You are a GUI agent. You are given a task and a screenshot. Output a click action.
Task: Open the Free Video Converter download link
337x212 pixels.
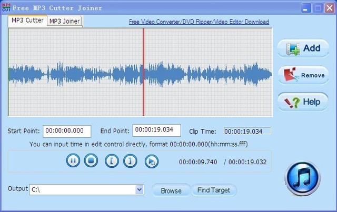point(199,22)
